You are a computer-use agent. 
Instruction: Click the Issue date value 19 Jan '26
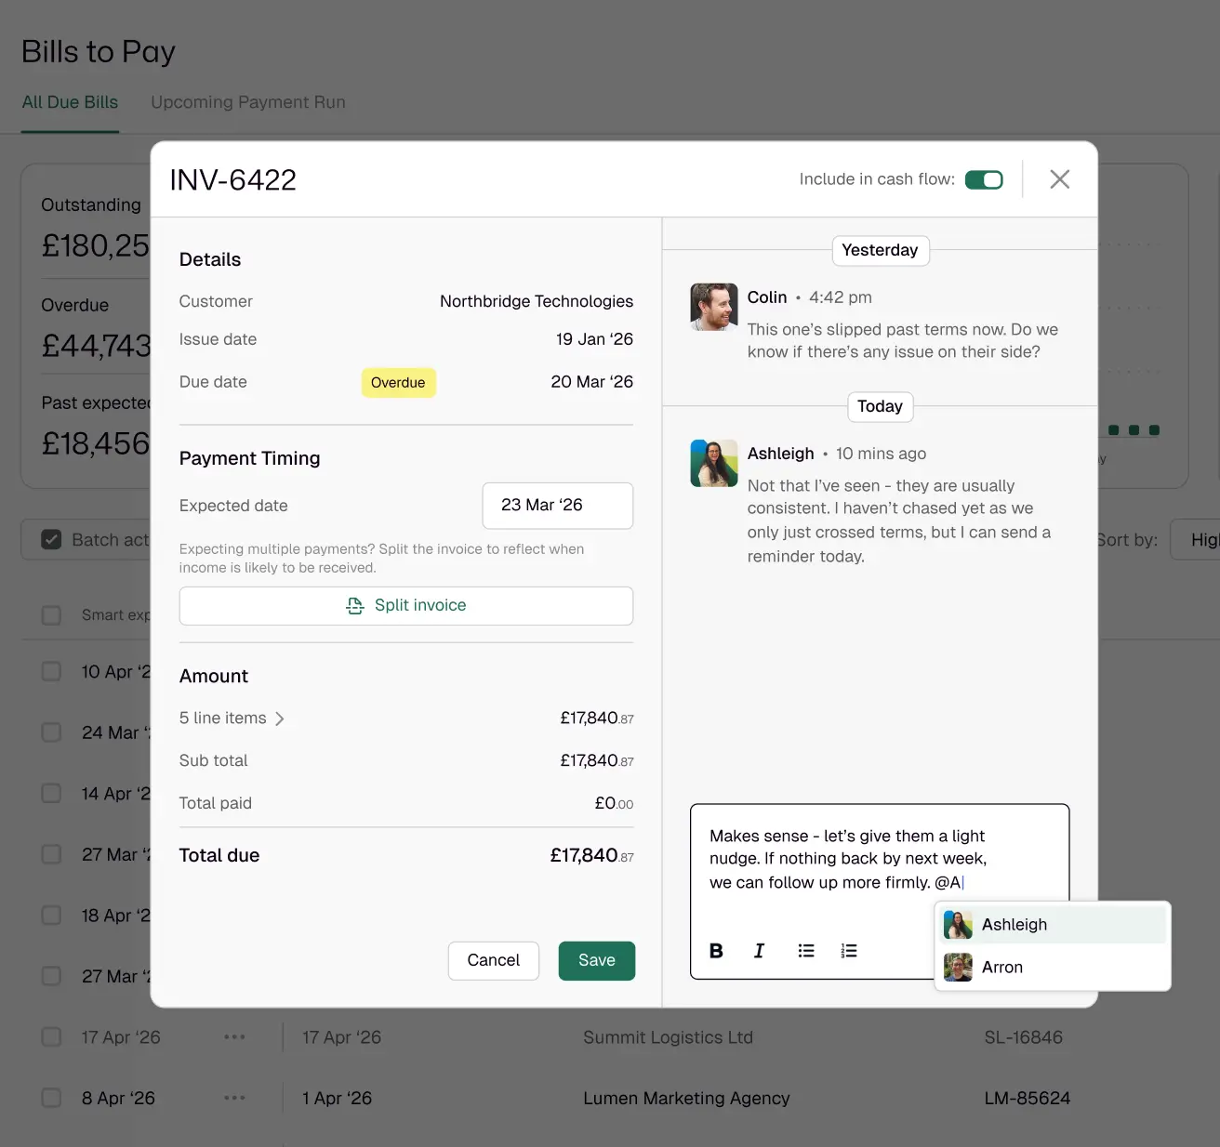tap(594, 339)
